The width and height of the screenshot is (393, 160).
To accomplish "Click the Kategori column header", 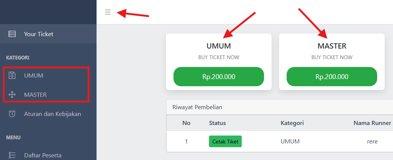I will tap(292, 123).
